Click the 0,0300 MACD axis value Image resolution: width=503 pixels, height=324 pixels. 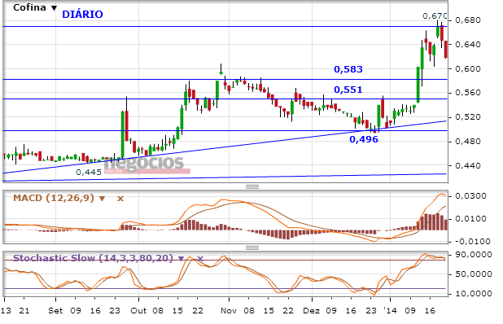[x=471, y=196]
